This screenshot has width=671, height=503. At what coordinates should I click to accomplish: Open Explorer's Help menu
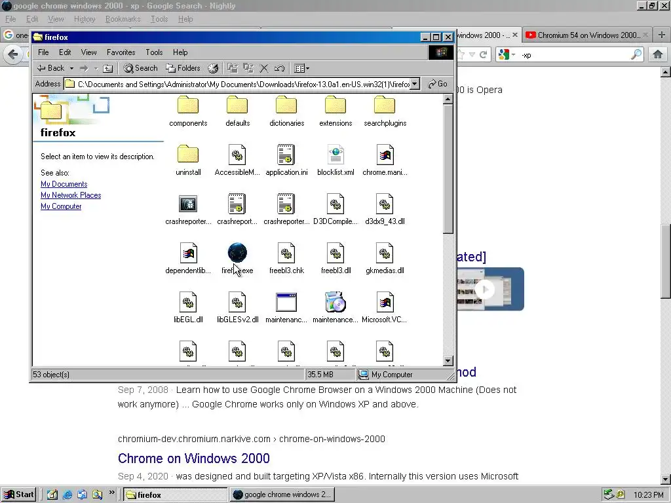[180, 52]
